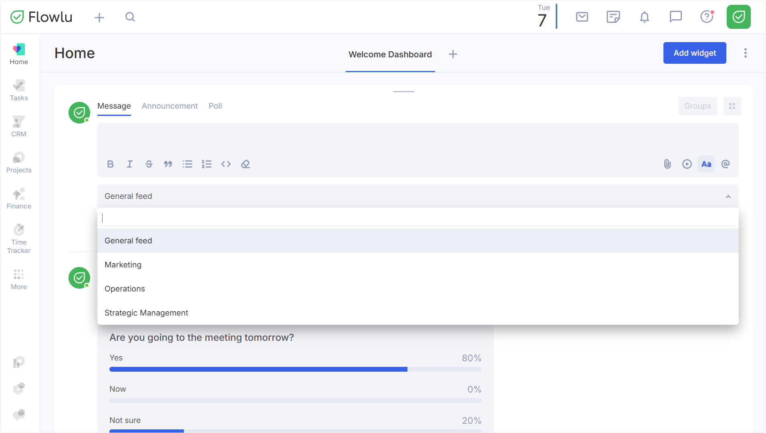This screenshot has height=433, width=766.
Task: Click the Add widget button
Action: pos(695,53)
